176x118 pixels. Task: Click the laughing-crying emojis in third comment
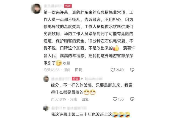[121, 114]
